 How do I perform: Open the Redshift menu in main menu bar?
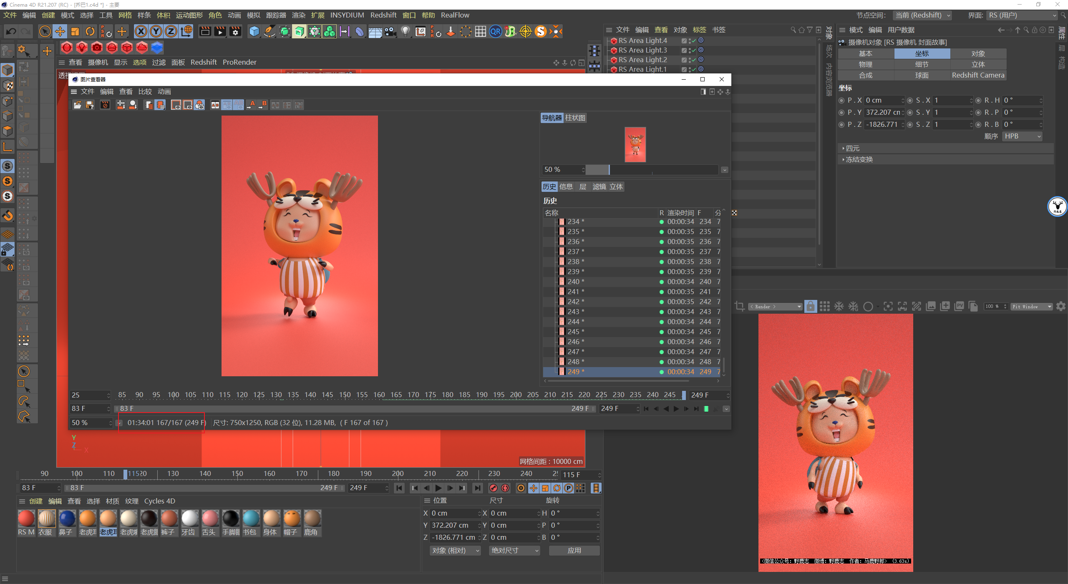pos(383,15)
